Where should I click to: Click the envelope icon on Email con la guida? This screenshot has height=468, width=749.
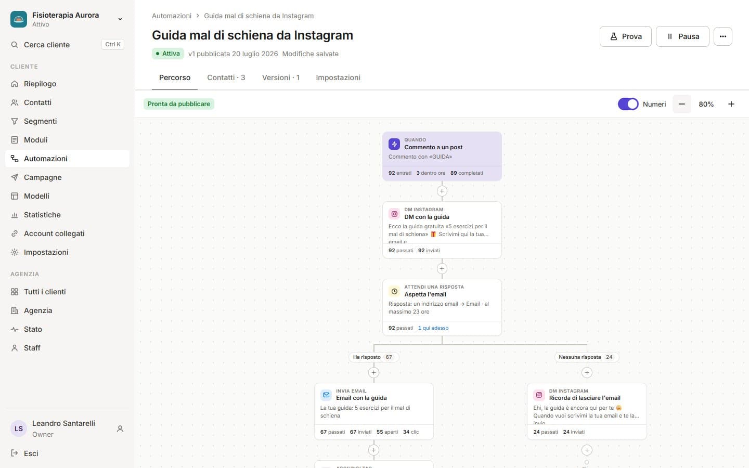click(x=326, y=395)
